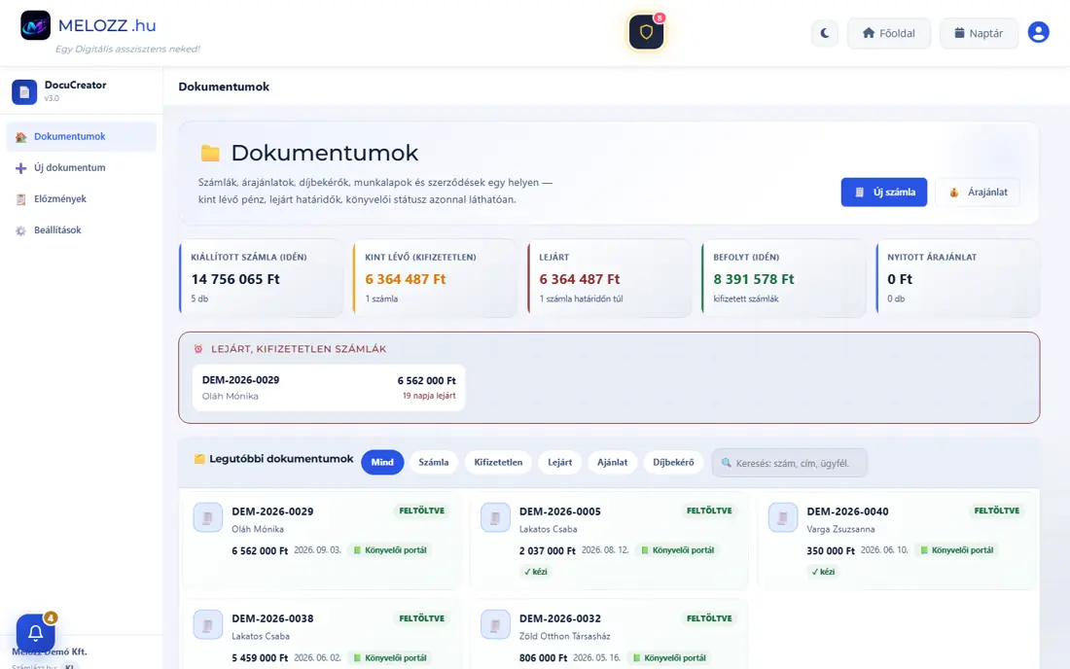The image size is (1070, 669).
Task: Filter by Lejárt tab
Action: [x=559, y=462]
